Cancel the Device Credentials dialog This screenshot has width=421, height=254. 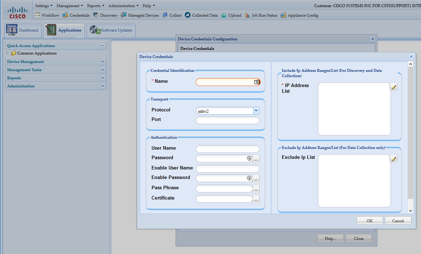point(398,221)
